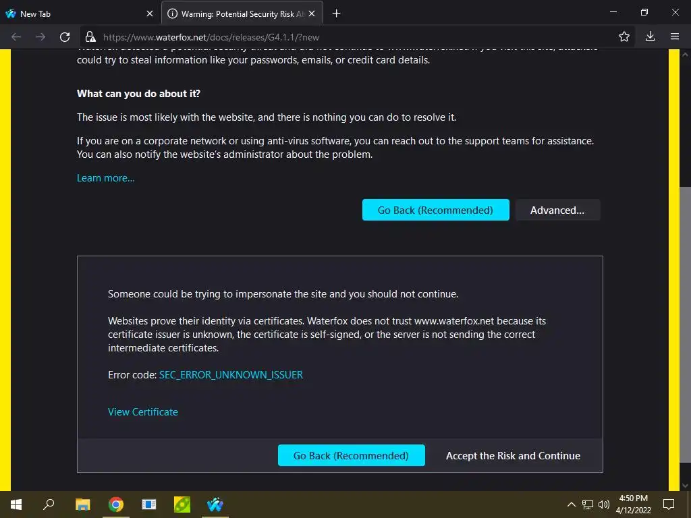Open the Downloads panel

(x=650, y=37)
